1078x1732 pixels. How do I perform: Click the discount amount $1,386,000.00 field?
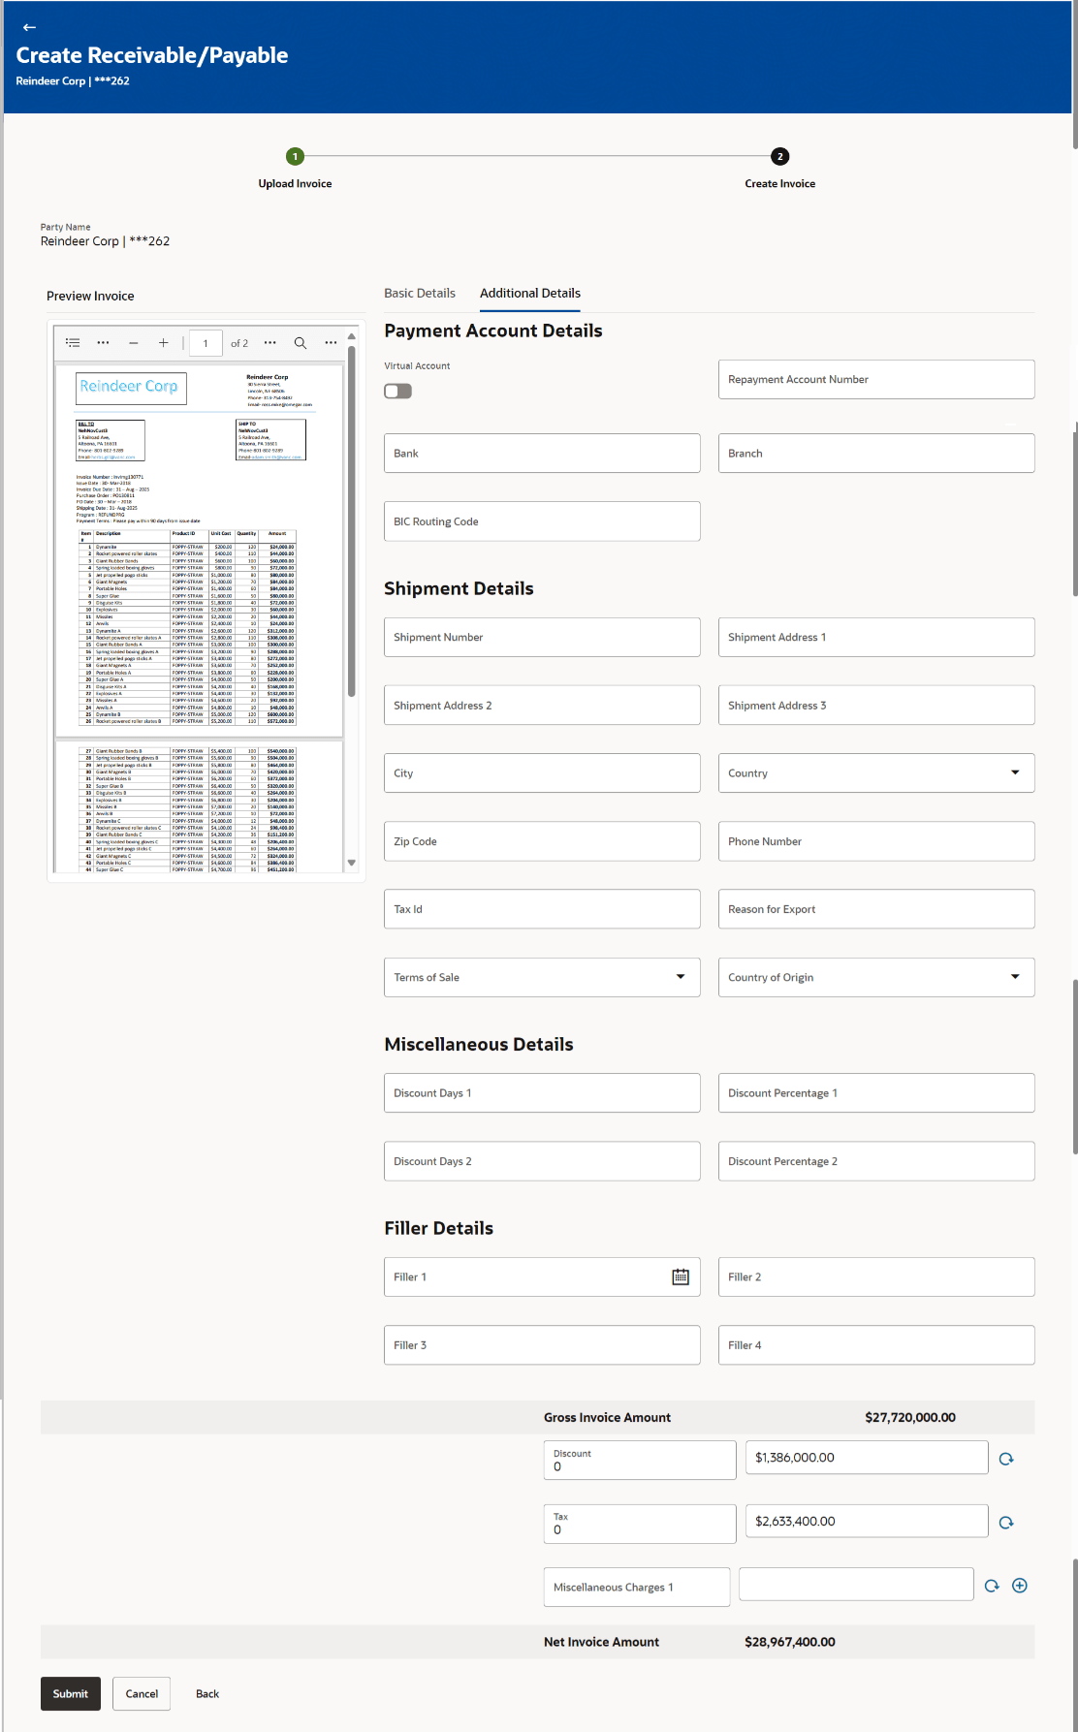coord(867,1457)
